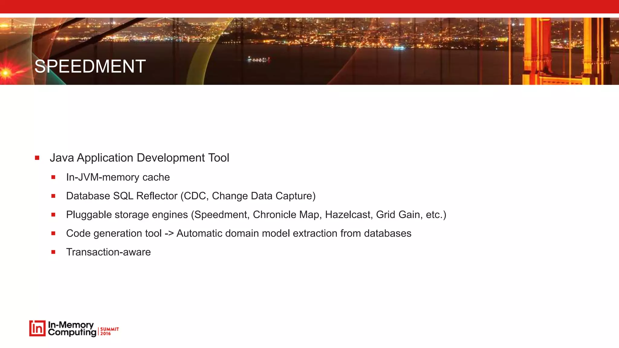Click the city skyline banner image
This screenshot has width=619, height=348.
pos(309,51)
